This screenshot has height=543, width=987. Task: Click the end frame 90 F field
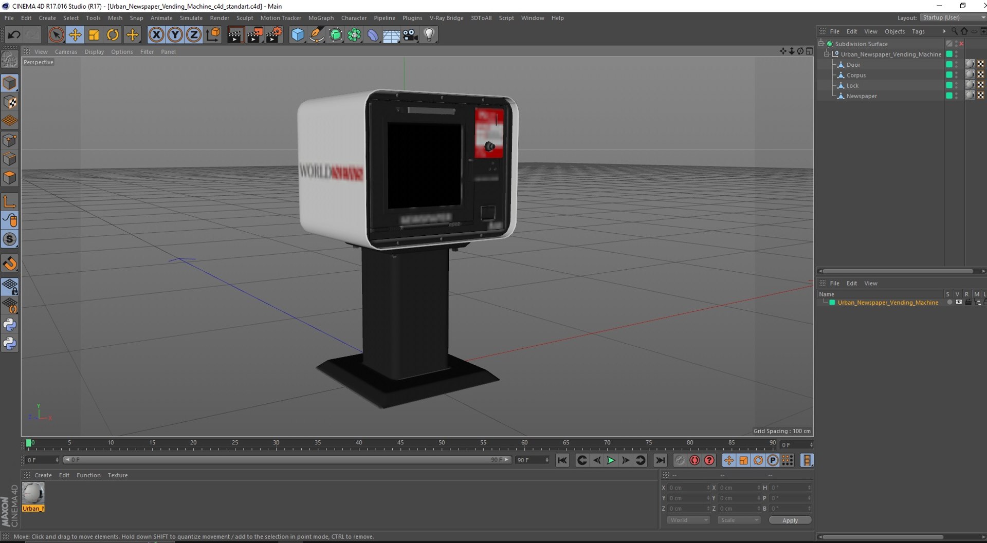click(532, 460)
